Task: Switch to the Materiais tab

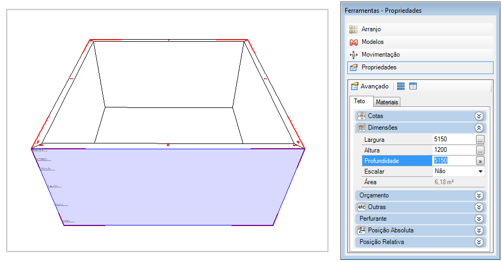Action: click(x=387, y=102)
